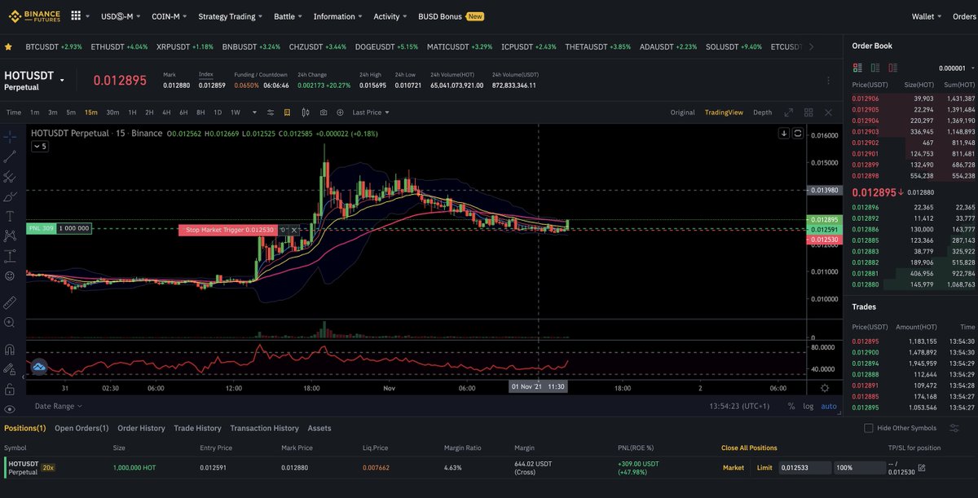This screenshot has height=498, width=978.
Task: Open chart axis settings gear icon
Action: coord(825,388)
